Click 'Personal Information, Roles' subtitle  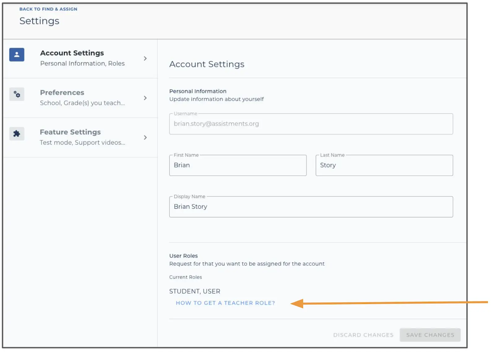pos(82,63)
